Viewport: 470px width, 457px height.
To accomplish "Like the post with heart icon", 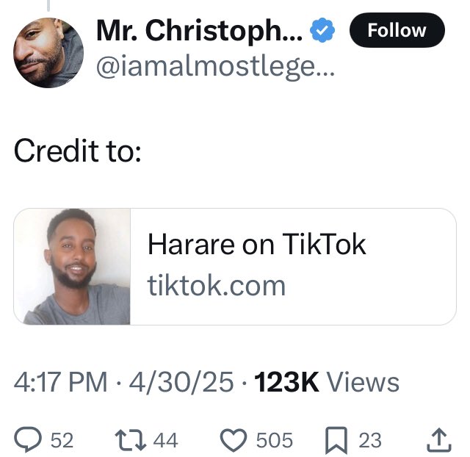I will pos(234,440).
